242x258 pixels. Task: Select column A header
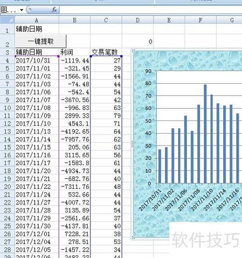pyautogui.click(x=36, y=20)
